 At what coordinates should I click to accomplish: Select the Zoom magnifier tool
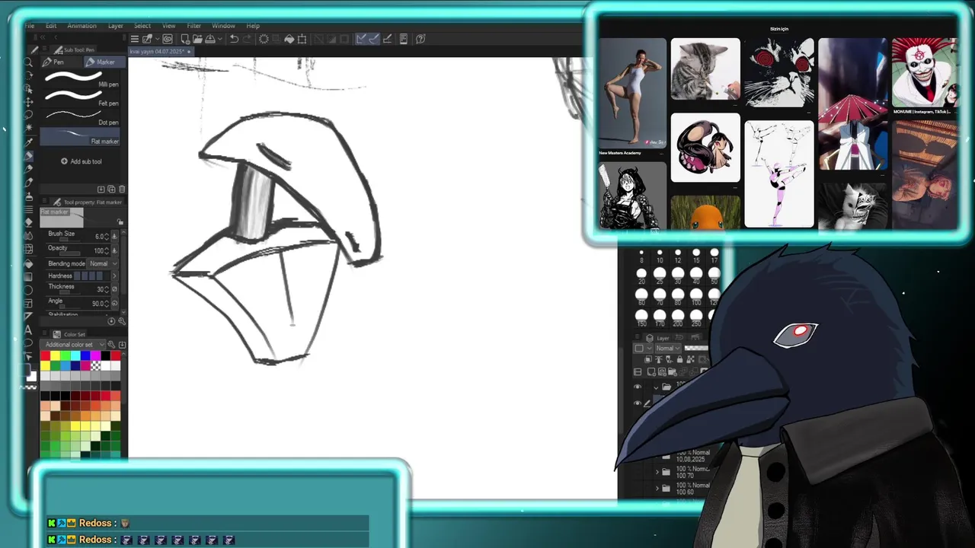coord(29,62)
